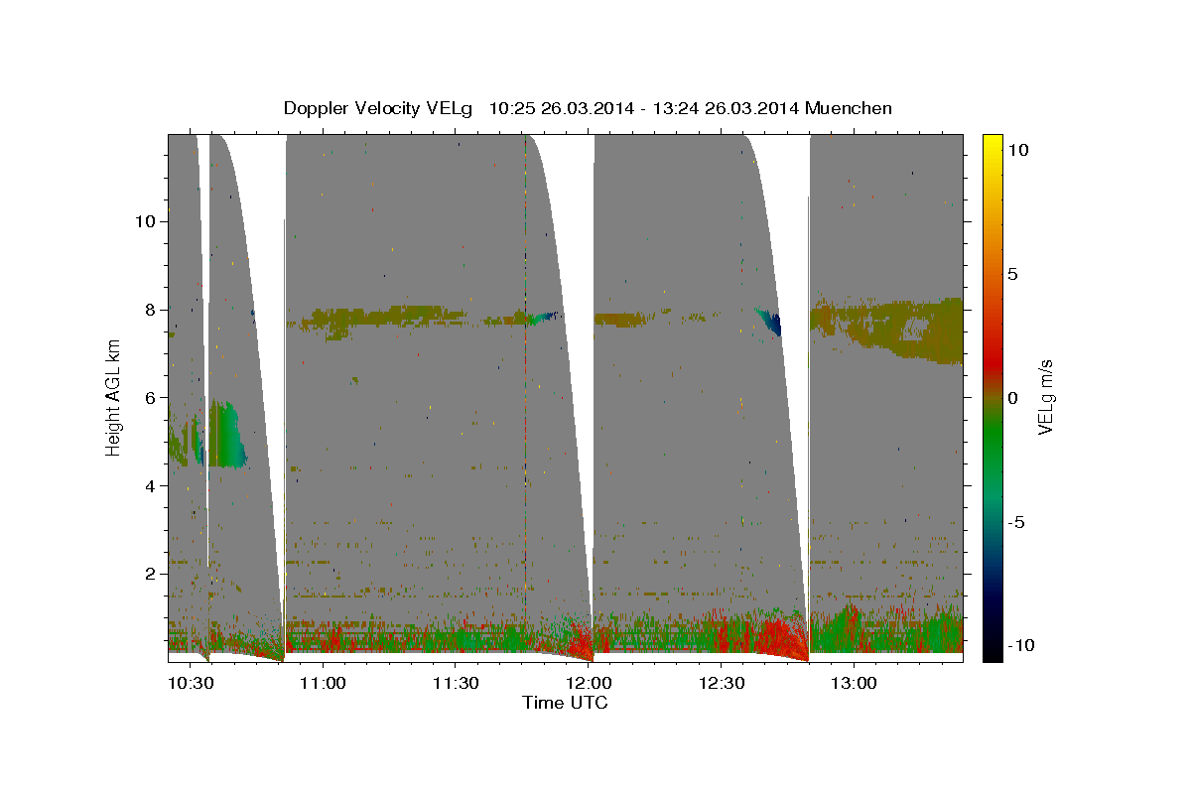Click the colorbar value 10 label
This screenshot has height=794, width=1191.
click(1018, 149)
